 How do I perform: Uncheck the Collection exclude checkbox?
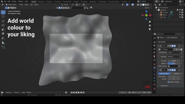177,10
